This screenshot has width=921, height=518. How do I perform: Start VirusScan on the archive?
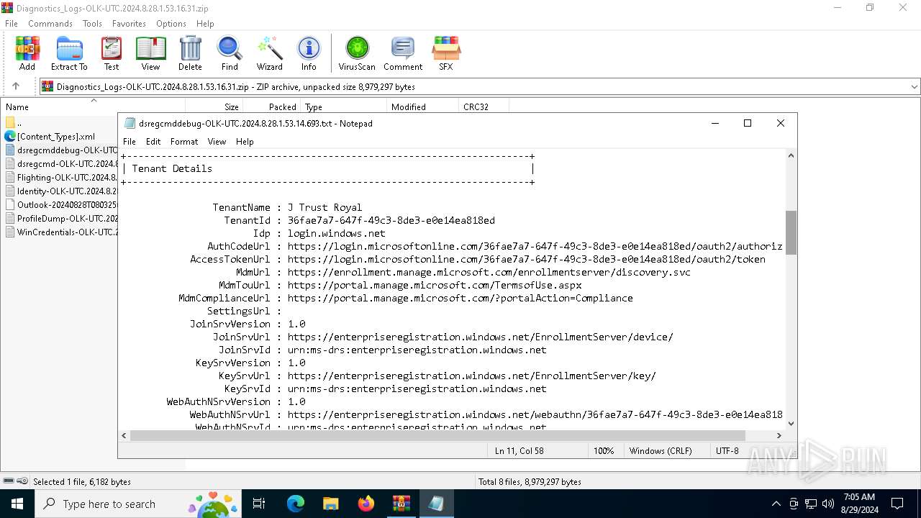tap(357, 54)
